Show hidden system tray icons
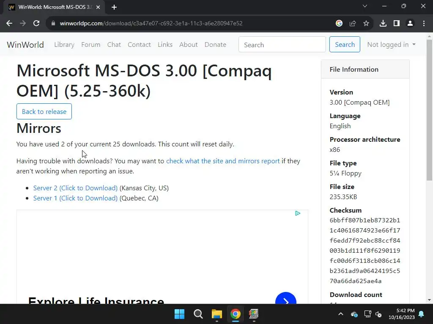 (x=341, y=314)
